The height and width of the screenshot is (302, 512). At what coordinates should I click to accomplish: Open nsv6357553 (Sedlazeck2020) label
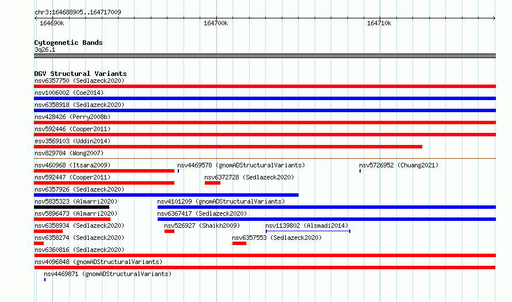[277, 238]
